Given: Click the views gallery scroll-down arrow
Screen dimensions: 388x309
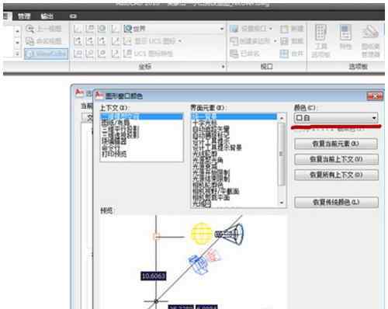Looking at the screenshot, I should (x=17, y=43).
